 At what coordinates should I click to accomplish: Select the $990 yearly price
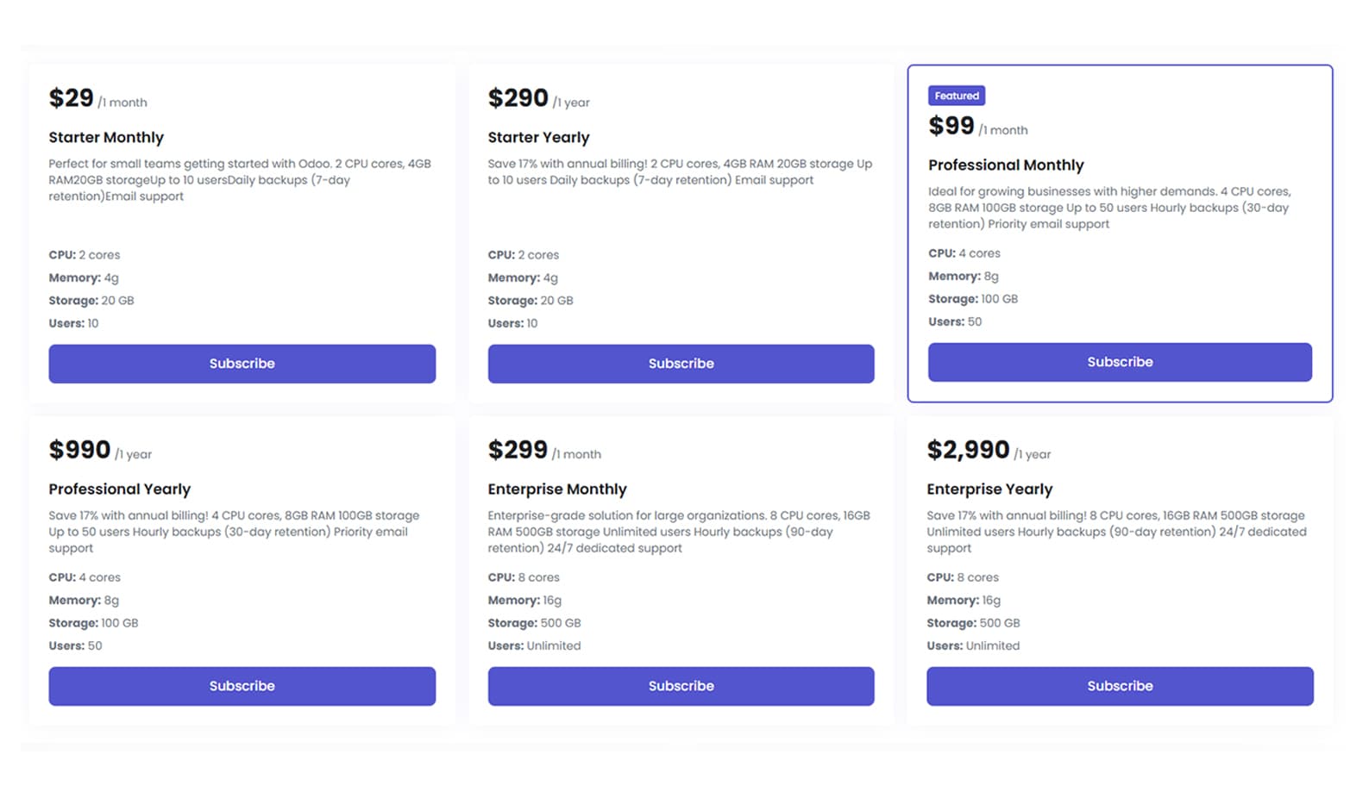tap(79, 450)
